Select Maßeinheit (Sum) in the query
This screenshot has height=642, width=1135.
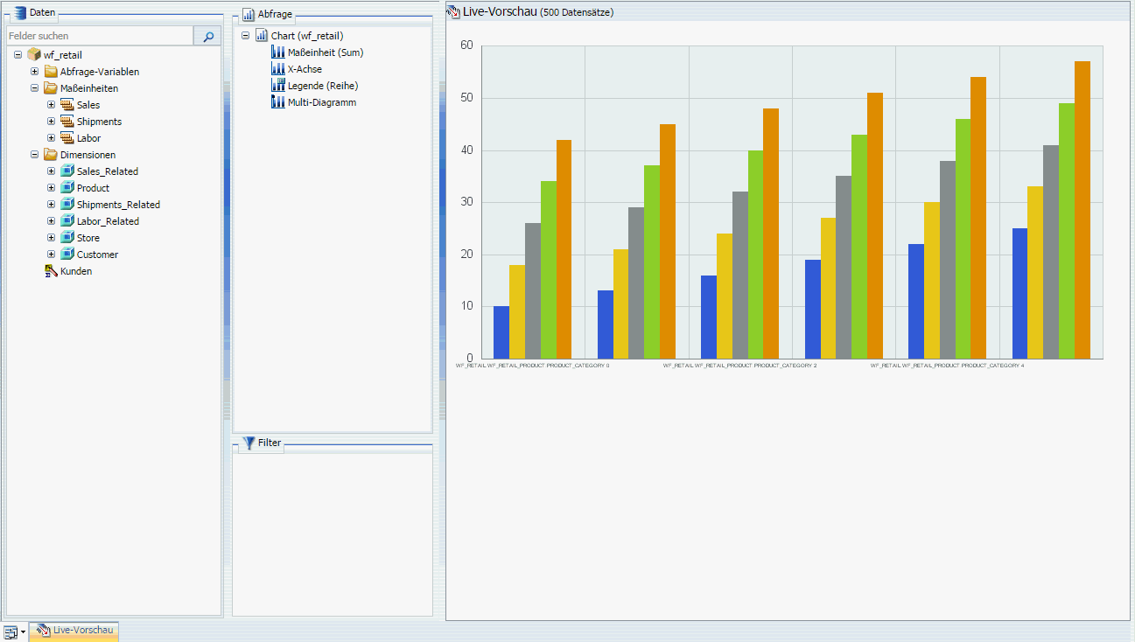click(326, 52)
